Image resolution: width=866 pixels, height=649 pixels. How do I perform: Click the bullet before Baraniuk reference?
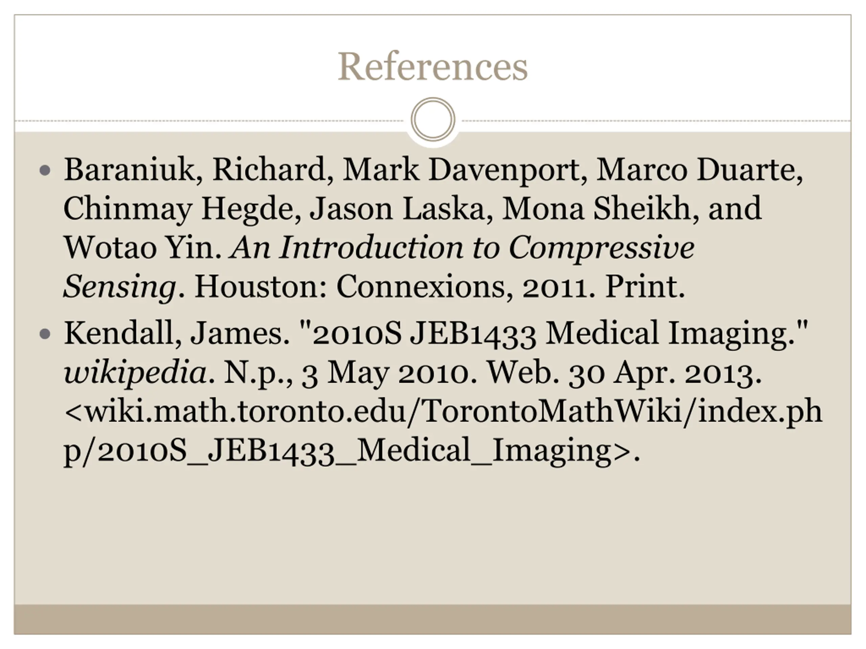point(45,170)
